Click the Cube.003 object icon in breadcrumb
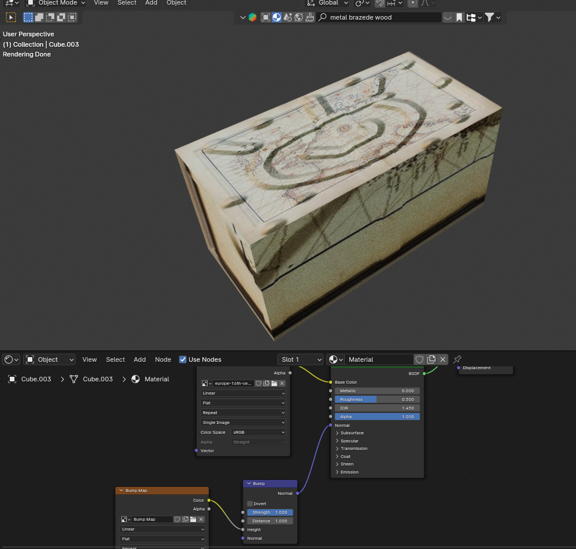 [x=12, y=379]
